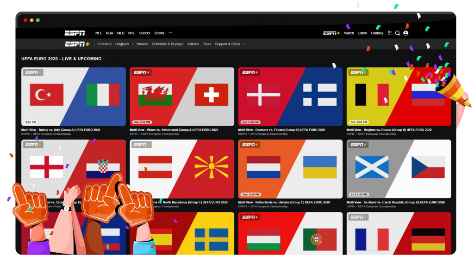
Task: Click ESPN+ badge on Denmark vs. Finland card
Action: tap(249, 73)
